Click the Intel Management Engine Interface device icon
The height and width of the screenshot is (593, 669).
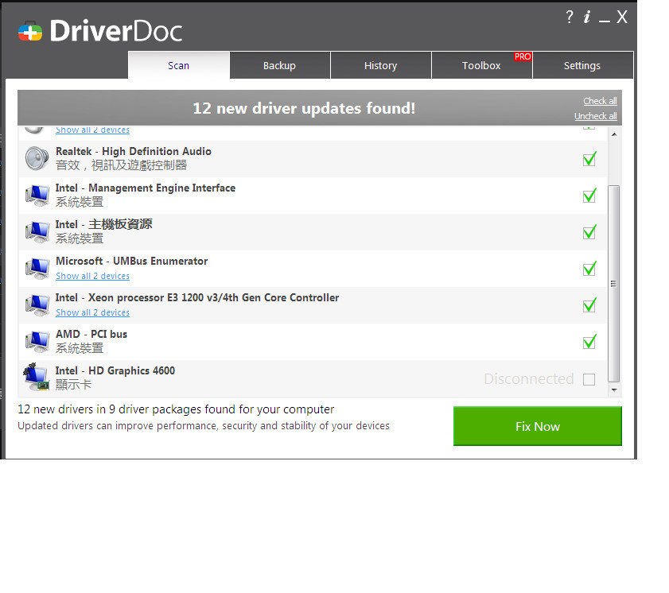pos(37,196)
